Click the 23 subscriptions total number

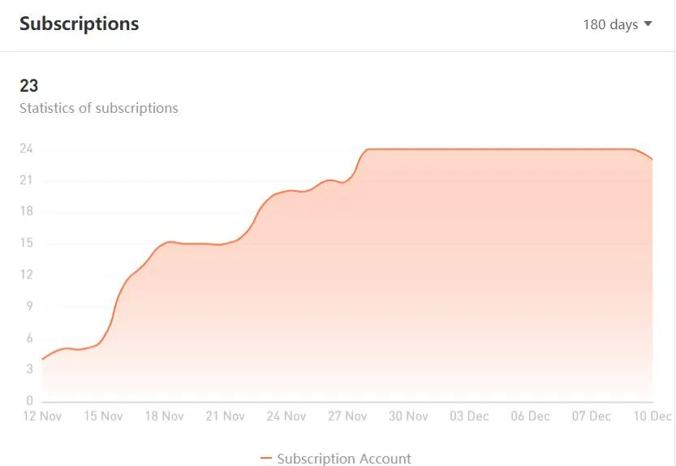pyautogui.click(x=29, y=85)
